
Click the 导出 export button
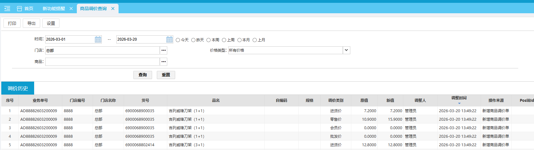pos(31,23)
